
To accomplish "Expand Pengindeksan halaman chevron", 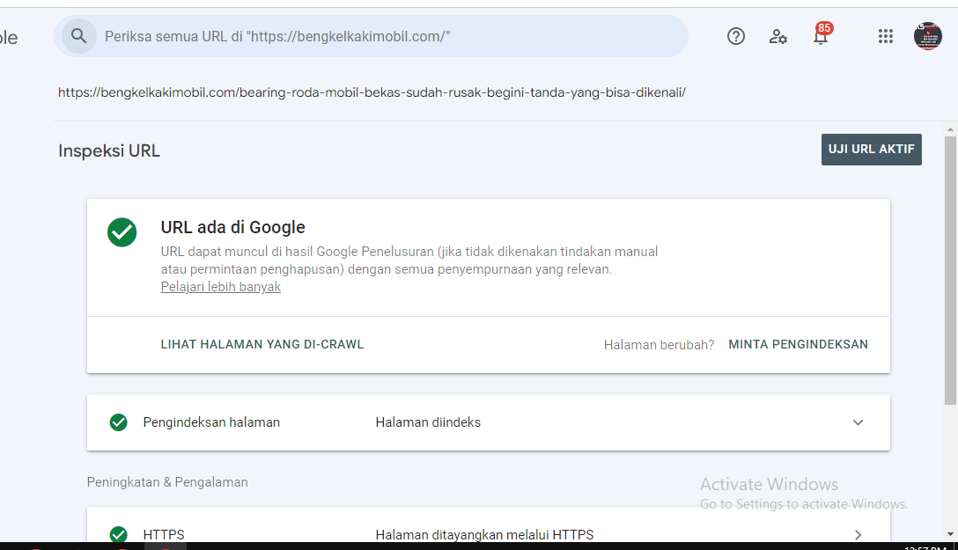I will click(x=858, y=422).
